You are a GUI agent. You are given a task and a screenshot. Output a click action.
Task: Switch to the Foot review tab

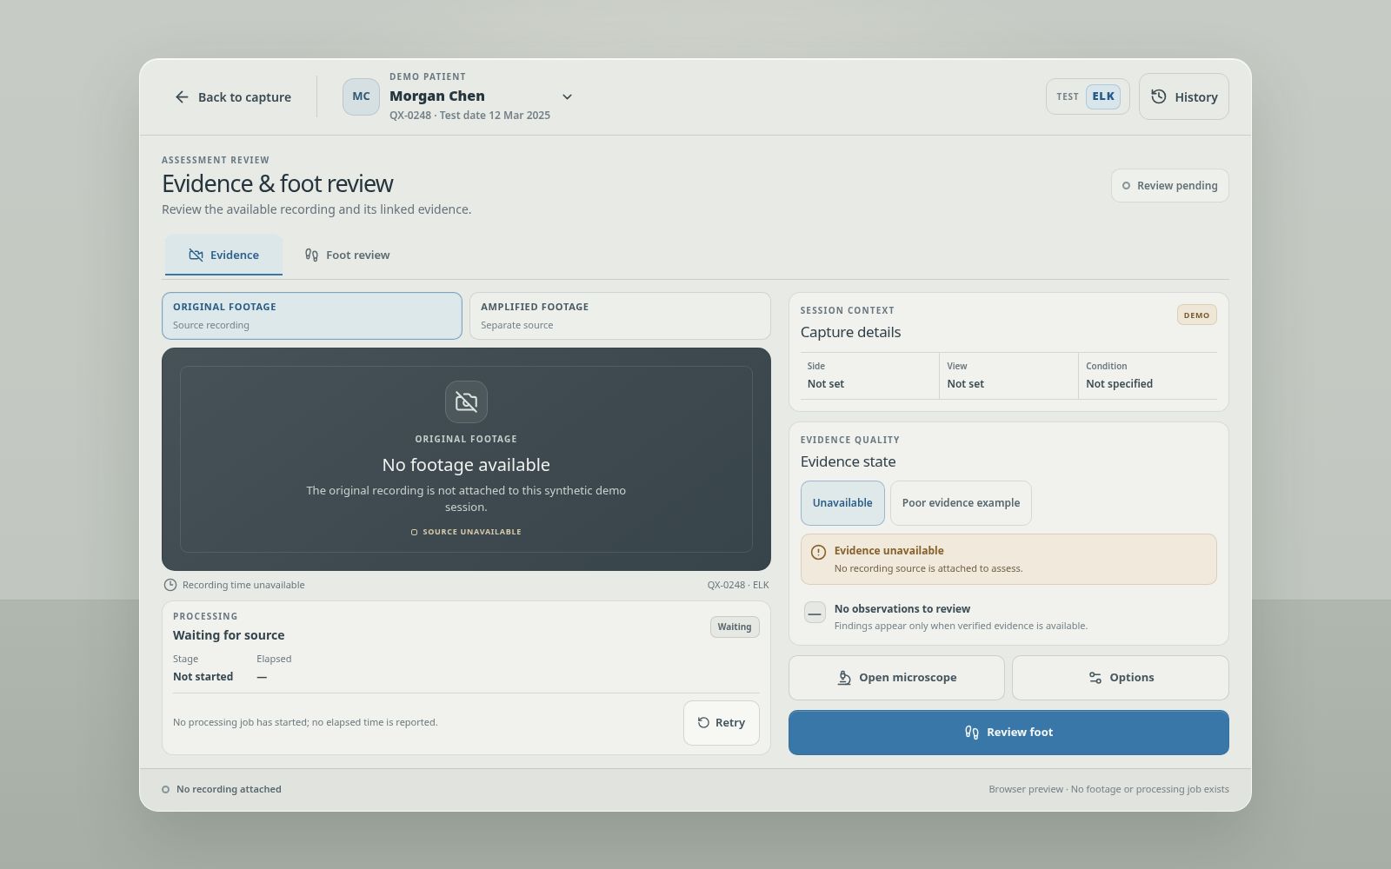coord(347,255)
